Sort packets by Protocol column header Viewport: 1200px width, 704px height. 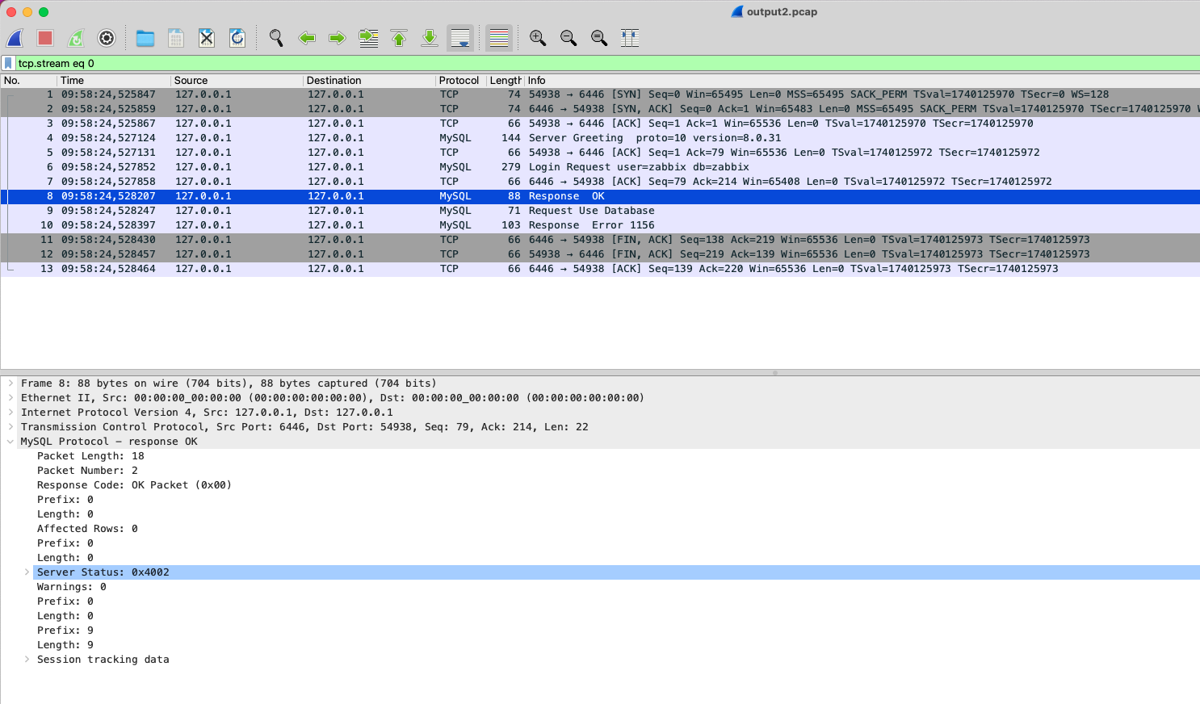(x=459, y=81)
